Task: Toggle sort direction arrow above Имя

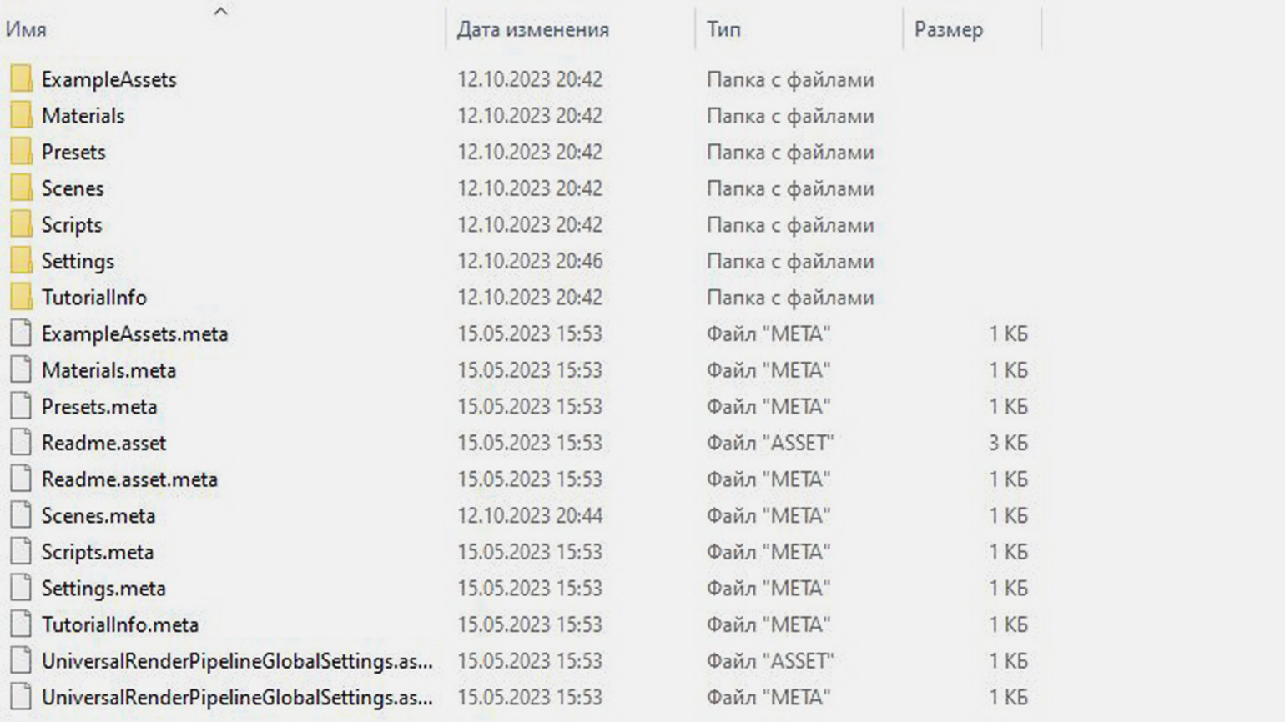Action: [x=220, y=11]
